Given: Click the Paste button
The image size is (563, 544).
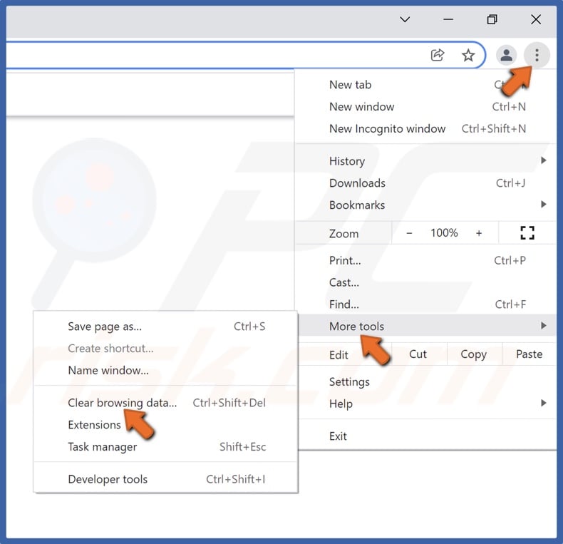Looking at the screenshot, I should point(530,354).
